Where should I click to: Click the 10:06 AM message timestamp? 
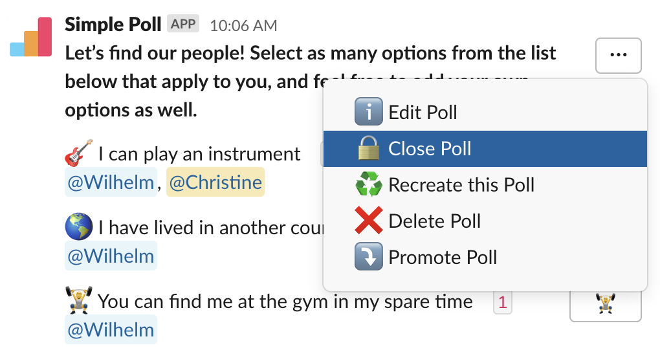pos(243,26)
